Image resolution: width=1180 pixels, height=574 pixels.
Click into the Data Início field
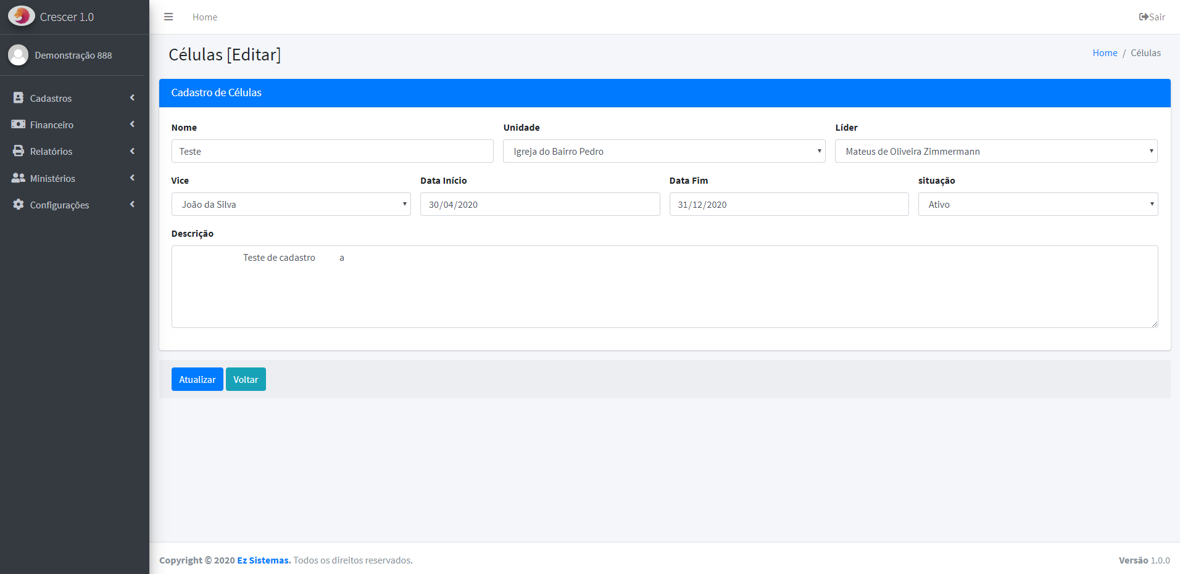539,204
